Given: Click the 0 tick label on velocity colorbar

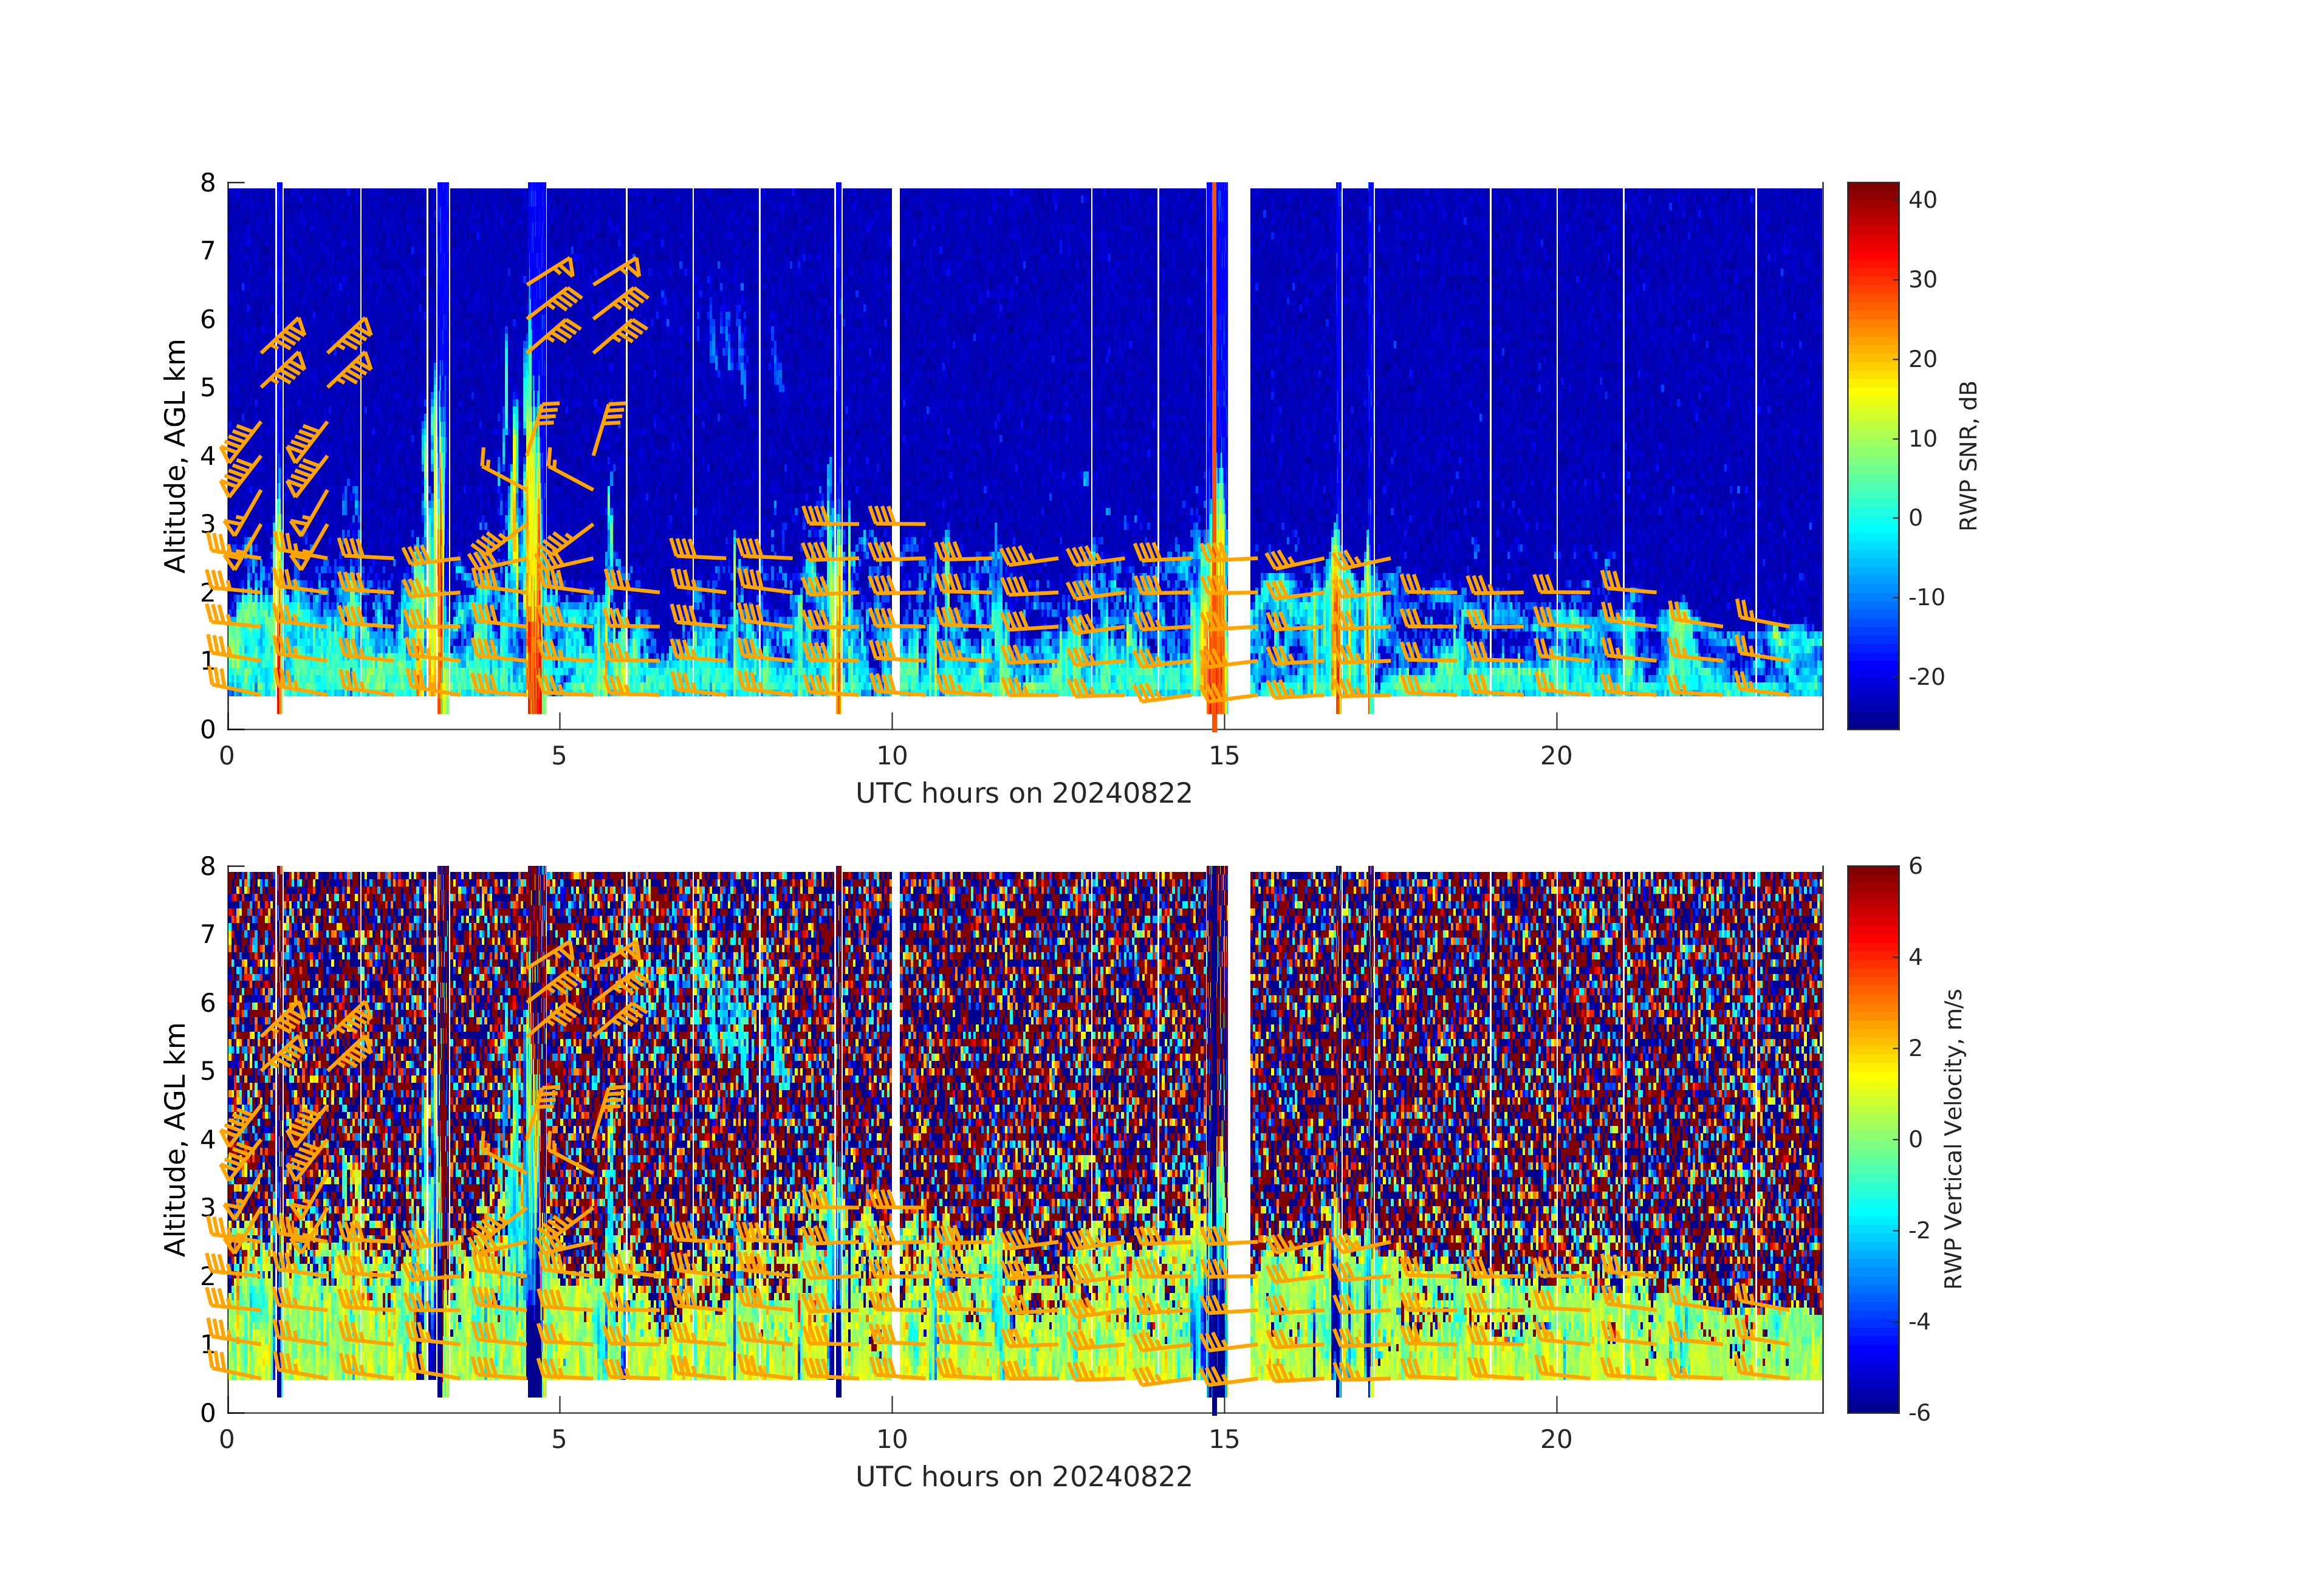Looking at the screenshot, I should tap(1915, 1139).
